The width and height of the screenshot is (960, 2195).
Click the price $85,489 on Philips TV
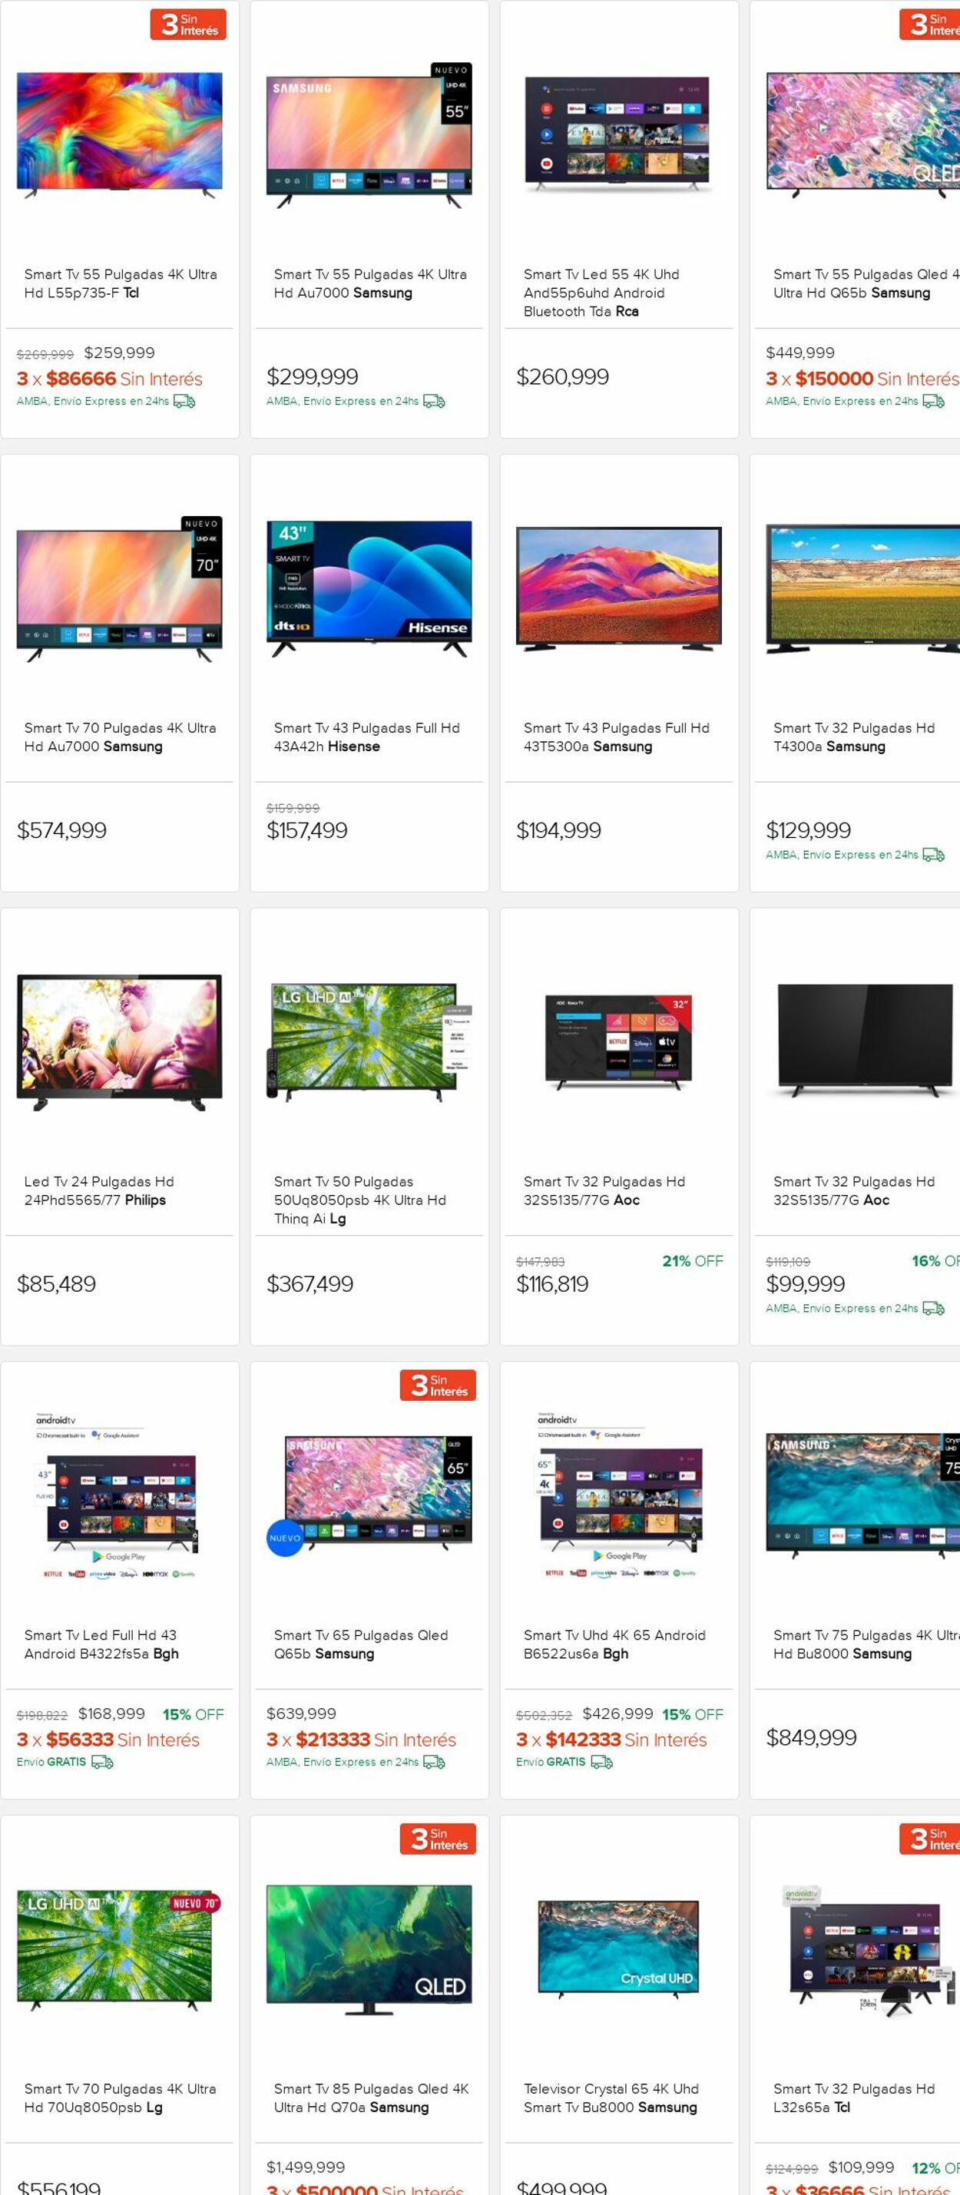(56, 1283)
